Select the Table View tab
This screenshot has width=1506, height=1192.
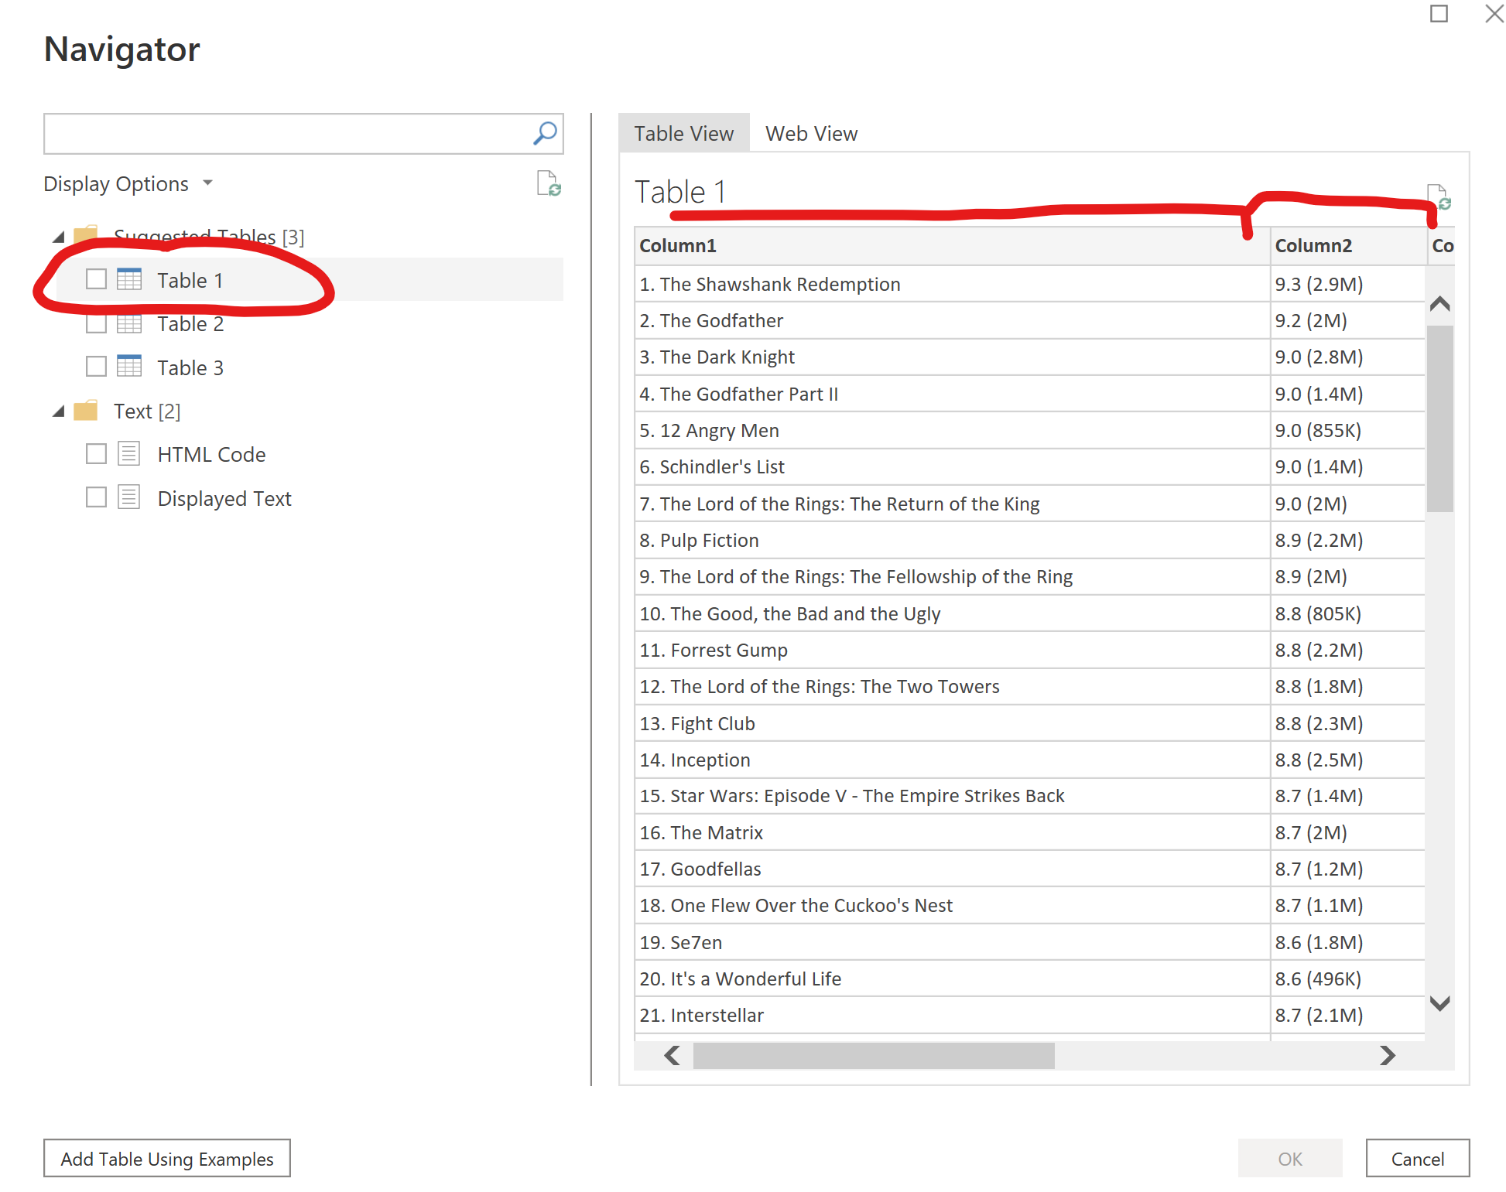click(x=683, y=134)
